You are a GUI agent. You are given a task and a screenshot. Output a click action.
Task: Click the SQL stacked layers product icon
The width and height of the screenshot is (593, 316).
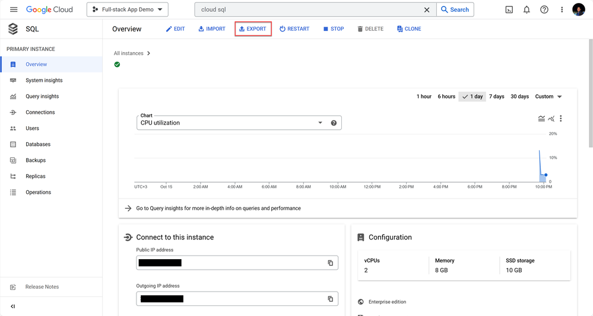pos(13,28)
